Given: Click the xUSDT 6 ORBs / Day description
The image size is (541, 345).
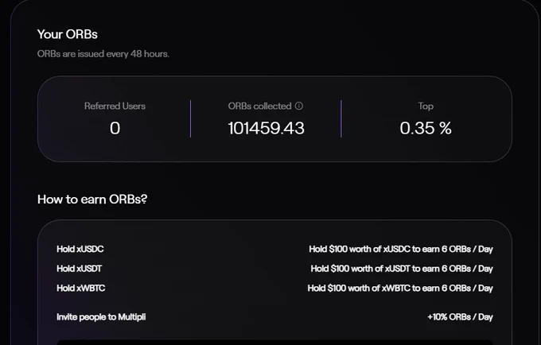Looking at the screenshot, I should pos(402,269).
